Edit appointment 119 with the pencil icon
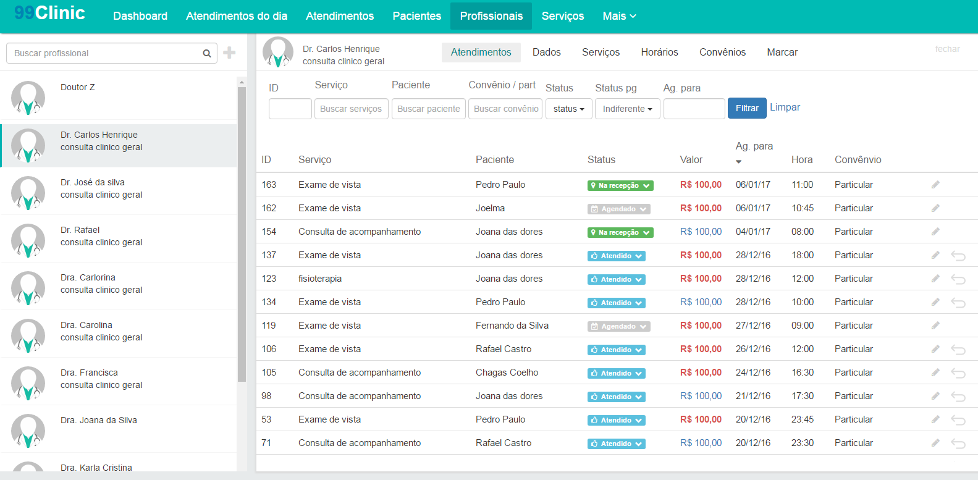The height and width of the screenshot is (480, 978). (935, 326)
